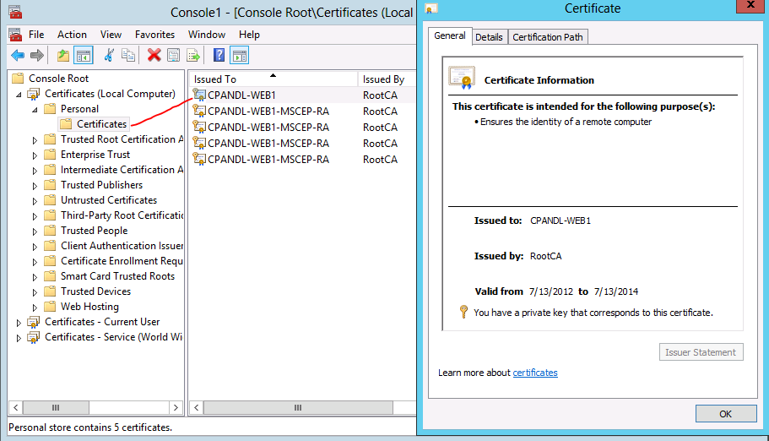
Task: Collapse Certificates (Local Computer) node
Action: point(19,95)
